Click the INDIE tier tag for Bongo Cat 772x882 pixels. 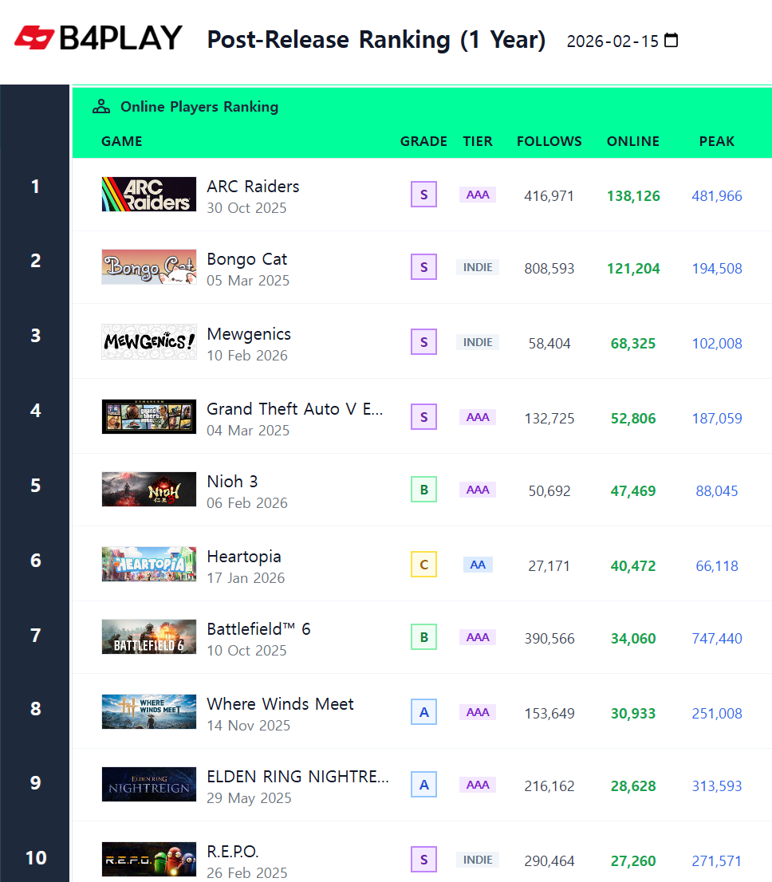478,267
